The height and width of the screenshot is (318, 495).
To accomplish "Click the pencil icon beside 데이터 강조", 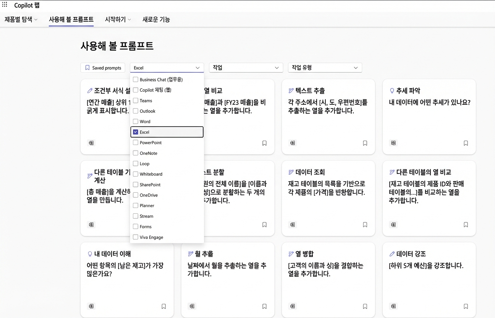I will coord(392,254).
